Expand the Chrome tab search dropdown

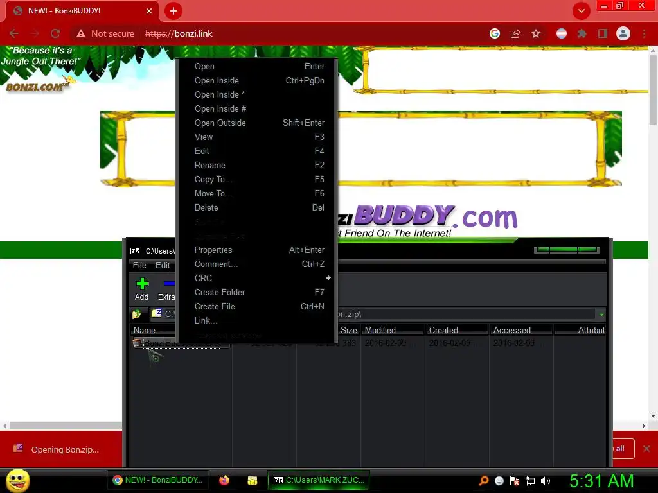click(x=582, y=11)
